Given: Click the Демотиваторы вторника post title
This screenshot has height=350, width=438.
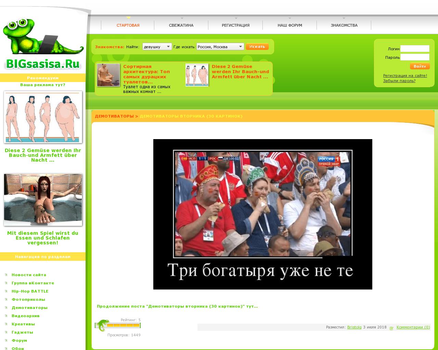Looking at the screenshot, I should pos(191,116).
